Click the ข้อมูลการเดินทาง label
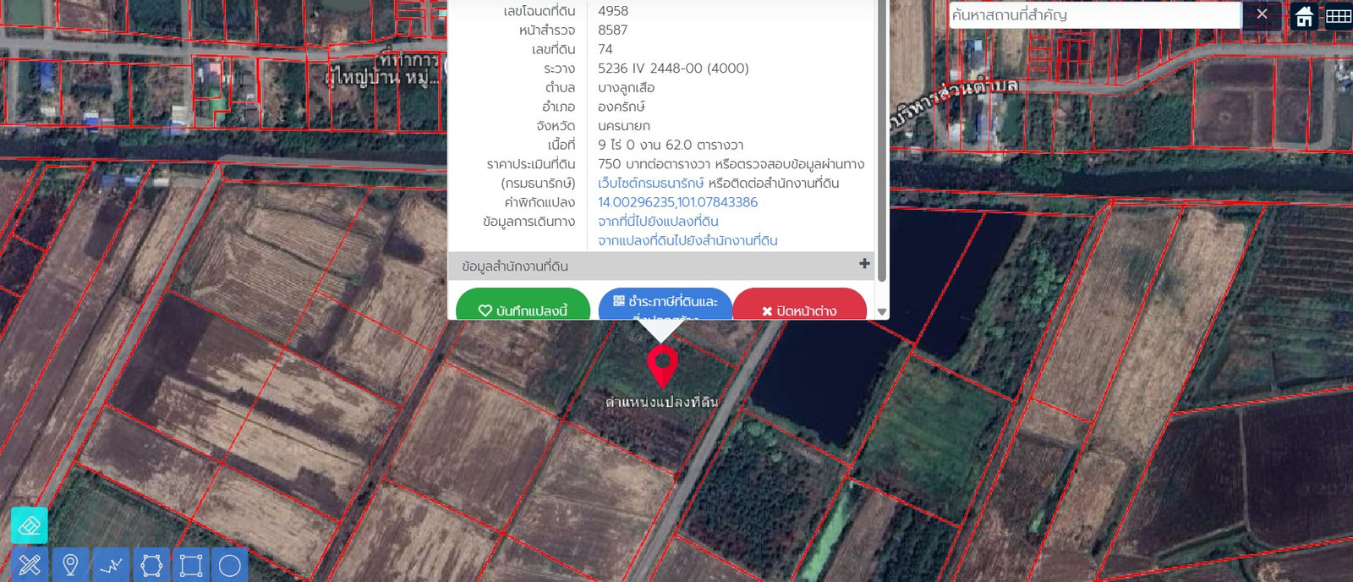The image size is (1353, 582). (x=529, y=222)
